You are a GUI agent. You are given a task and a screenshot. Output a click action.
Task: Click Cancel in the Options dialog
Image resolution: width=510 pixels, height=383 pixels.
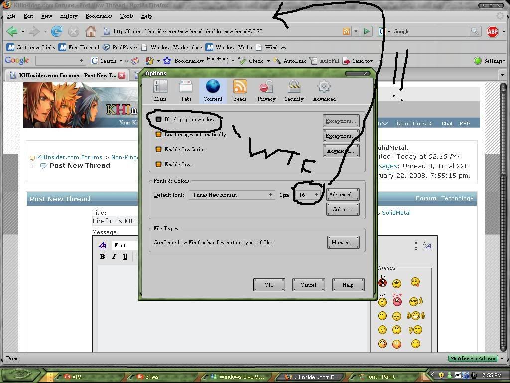[308, 285]
